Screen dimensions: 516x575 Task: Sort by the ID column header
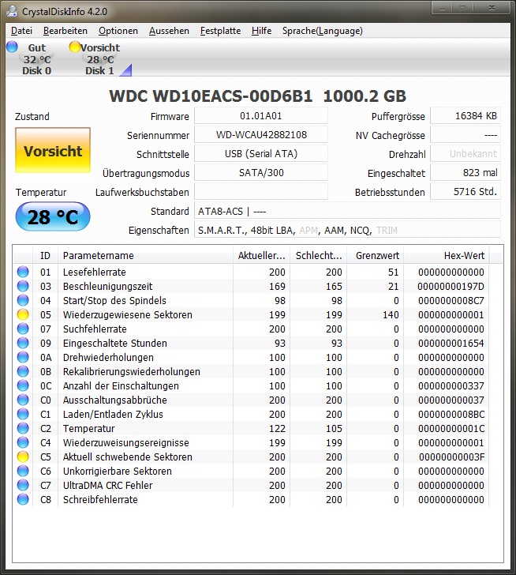[45, 256]
